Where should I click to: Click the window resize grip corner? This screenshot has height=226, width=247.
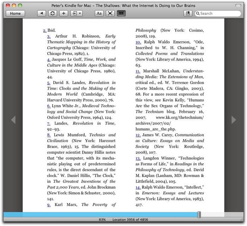click(x=241, y=219)
